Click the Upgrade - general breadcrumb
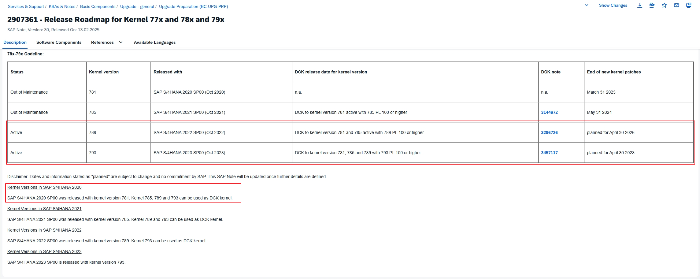Screen dimensions: 700x279 click(x=137, y=6)
